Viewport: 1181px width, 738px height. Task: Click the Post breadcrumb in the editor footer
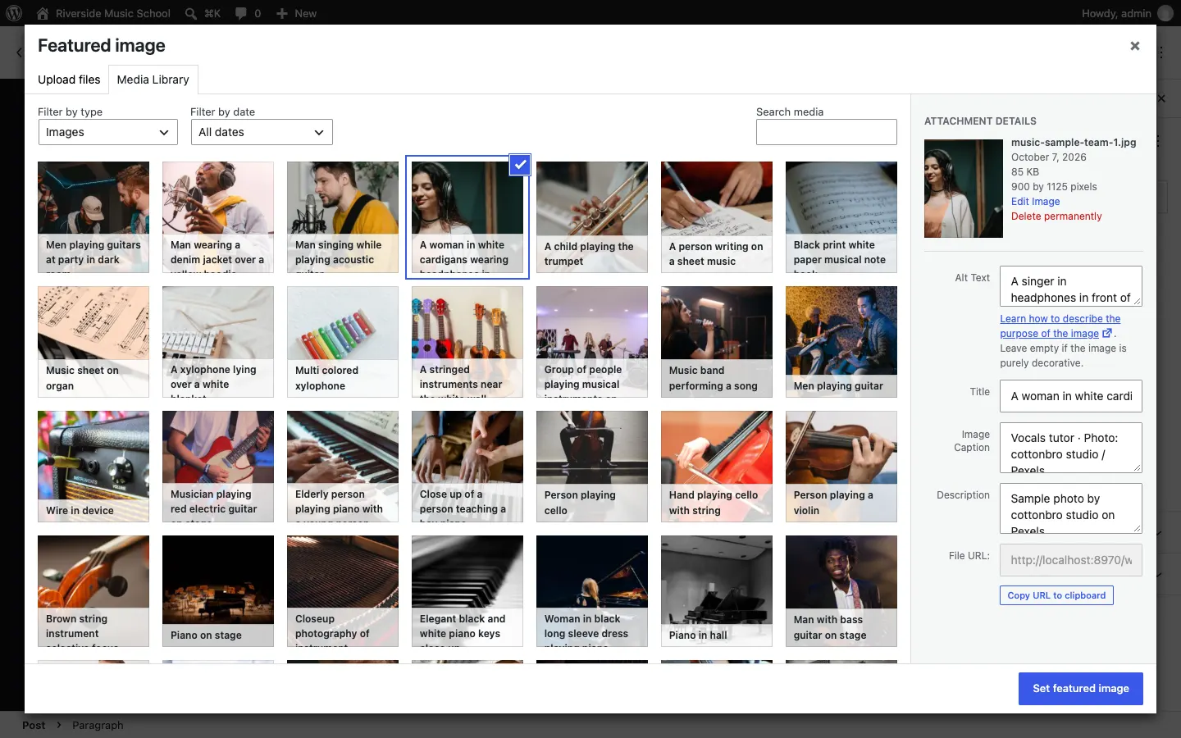click(x=34, y=725)
